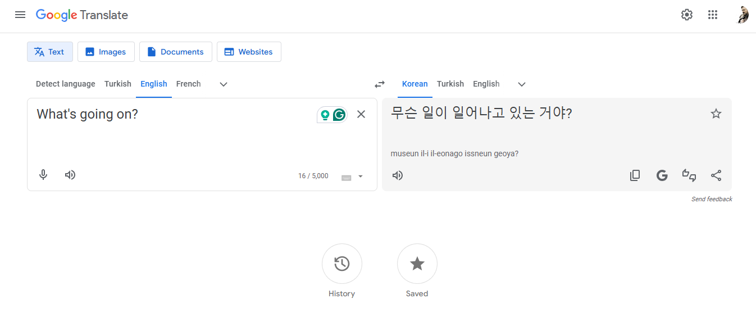
Task: Expand more source language options
Action: (223, 84)
